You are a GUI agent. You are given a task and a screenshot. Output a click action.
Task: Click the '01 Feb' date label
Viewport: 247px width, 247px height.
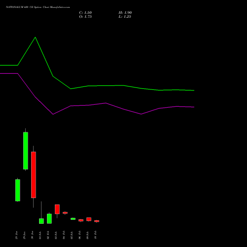click(x=40, y=235)
